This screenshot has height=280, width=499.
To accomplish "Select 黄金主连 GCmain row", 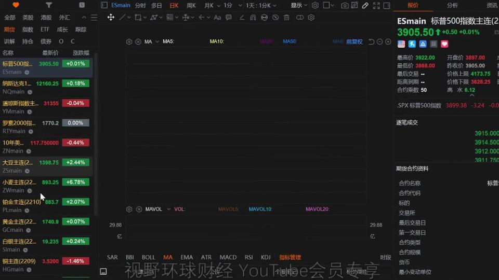I will (x=46, y=226).
